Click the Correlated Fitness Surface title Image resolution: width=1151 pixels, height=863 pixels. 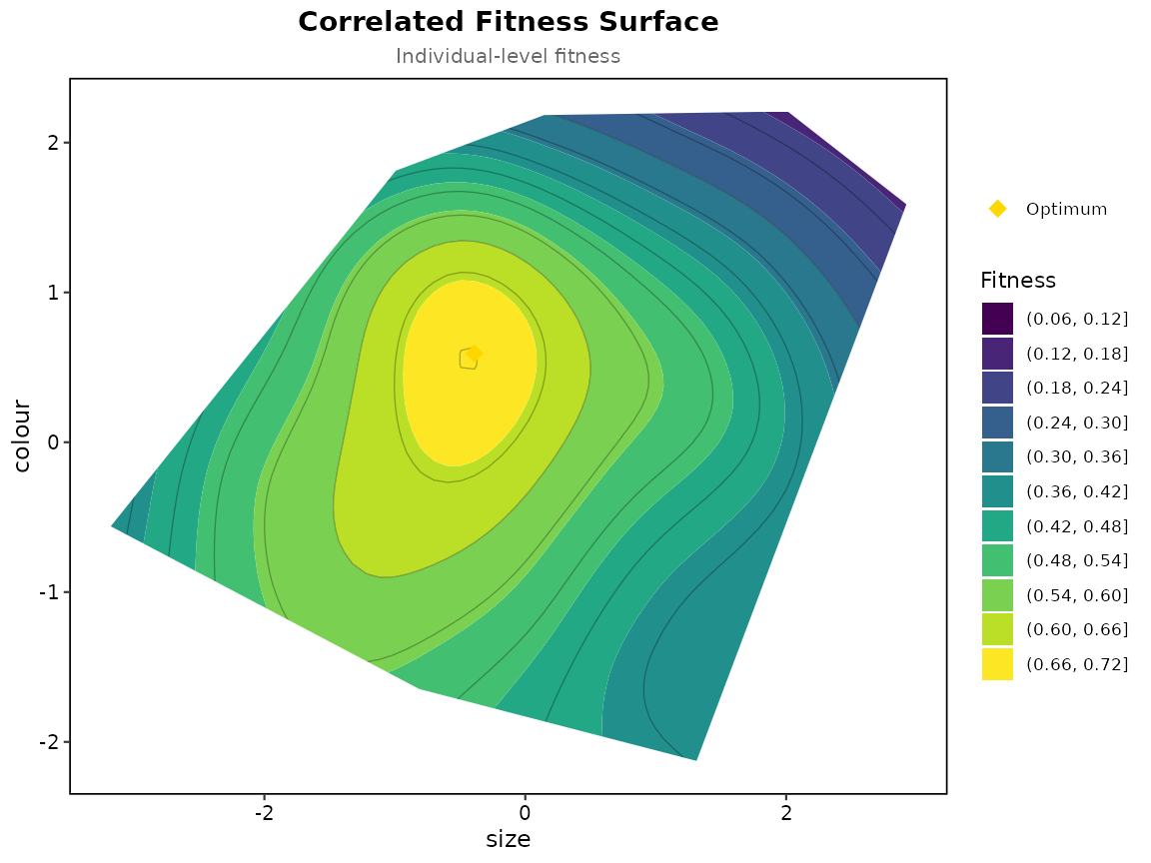[508, 22]
